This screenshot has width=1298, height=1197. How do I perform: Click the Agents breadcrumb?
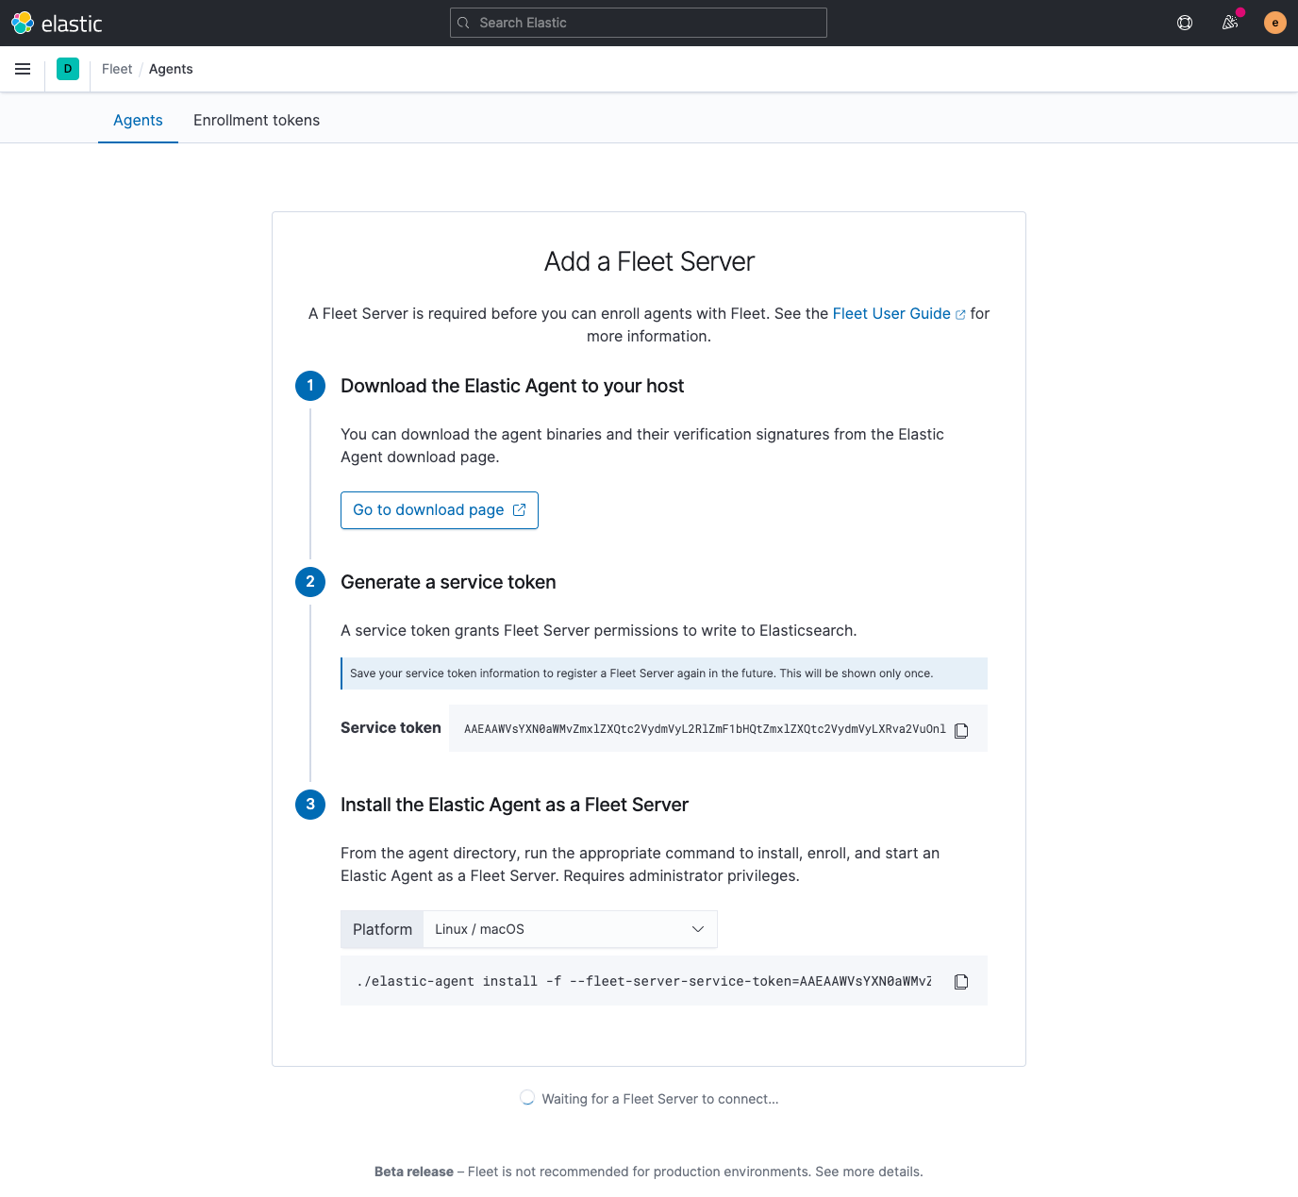pos(171,69)
